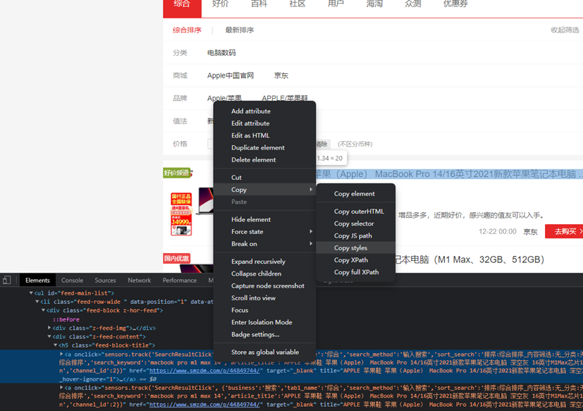Collapse the ul feed-main-list node

(x=31, y=293)
